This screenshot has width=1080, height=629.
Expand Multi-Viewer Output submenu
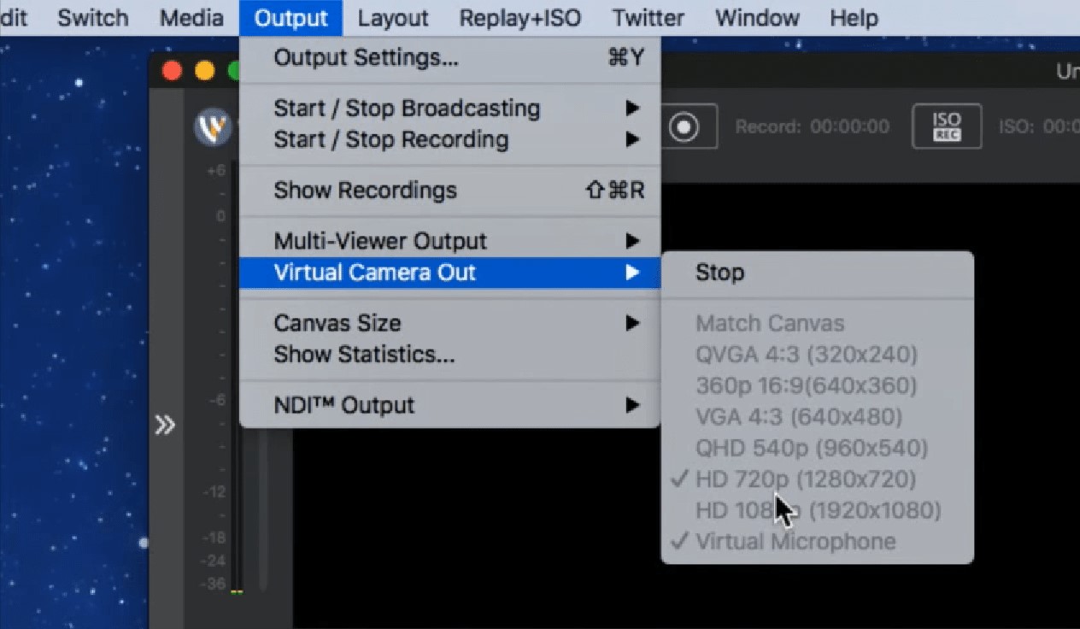coord(450,241)
